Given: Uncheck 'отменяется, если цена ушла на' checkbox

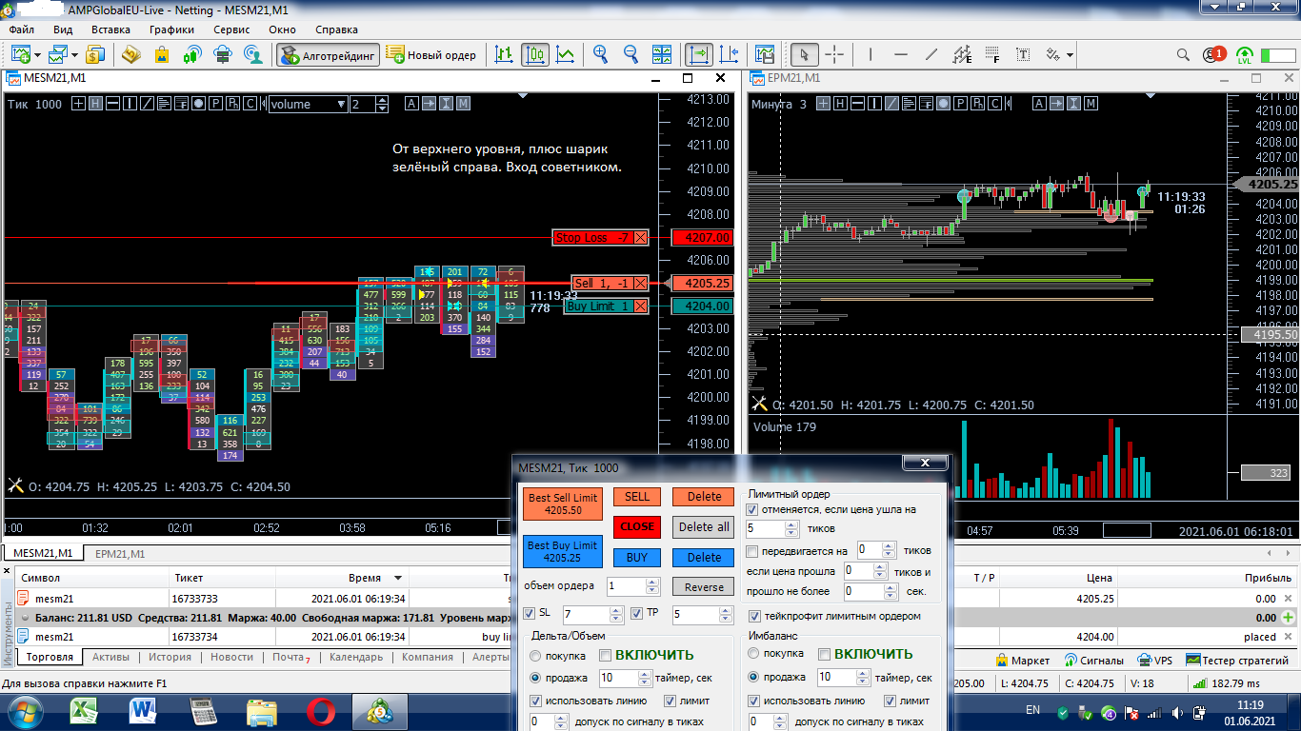Looking at the screenshot, I should (752, 509).
